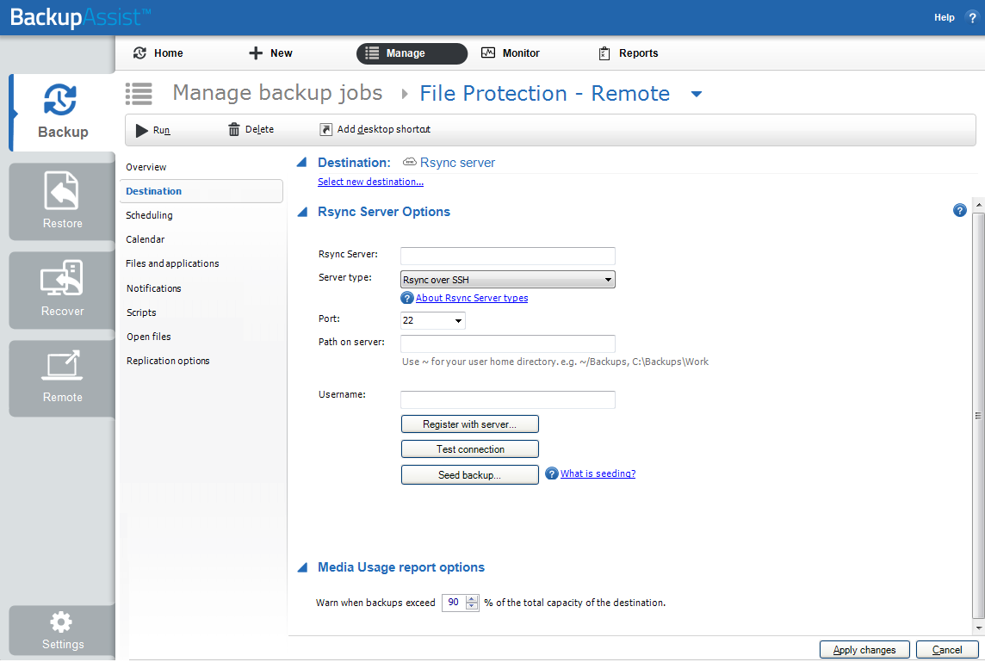This screenshot has width=985, height=662.
Task: Click the Username input field
Action: 508,399
